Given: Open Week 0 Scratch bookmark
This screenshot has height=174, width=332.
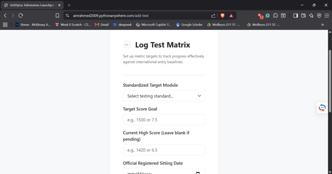Looking at the screenshot, I should [x=72, y=25].
